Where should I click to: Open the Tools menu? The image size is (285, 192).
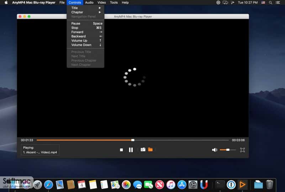(x=114, y=2)
